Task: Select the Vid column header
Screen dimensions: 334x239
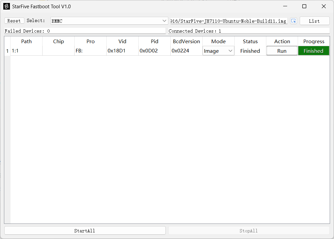Action: (x=122, y=41)
